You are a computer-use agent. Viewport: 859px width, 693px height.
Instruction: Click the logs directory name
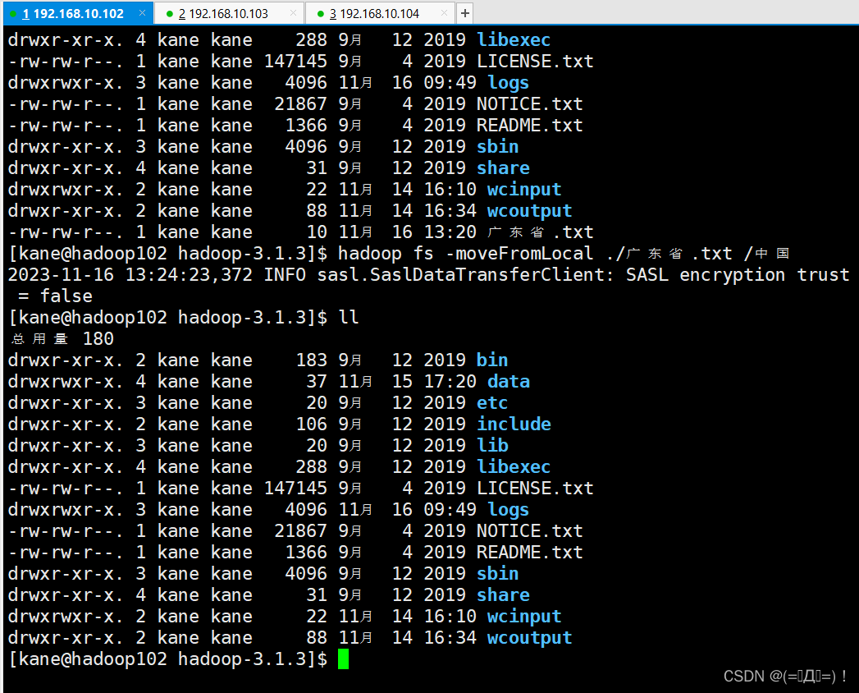508,509
